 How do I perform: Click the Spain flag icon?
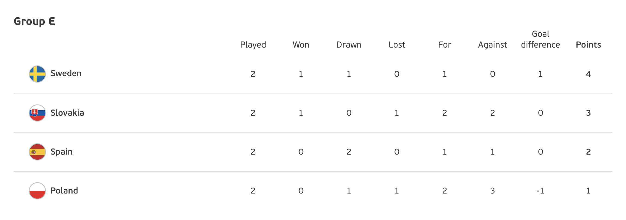tap(37, 152)
